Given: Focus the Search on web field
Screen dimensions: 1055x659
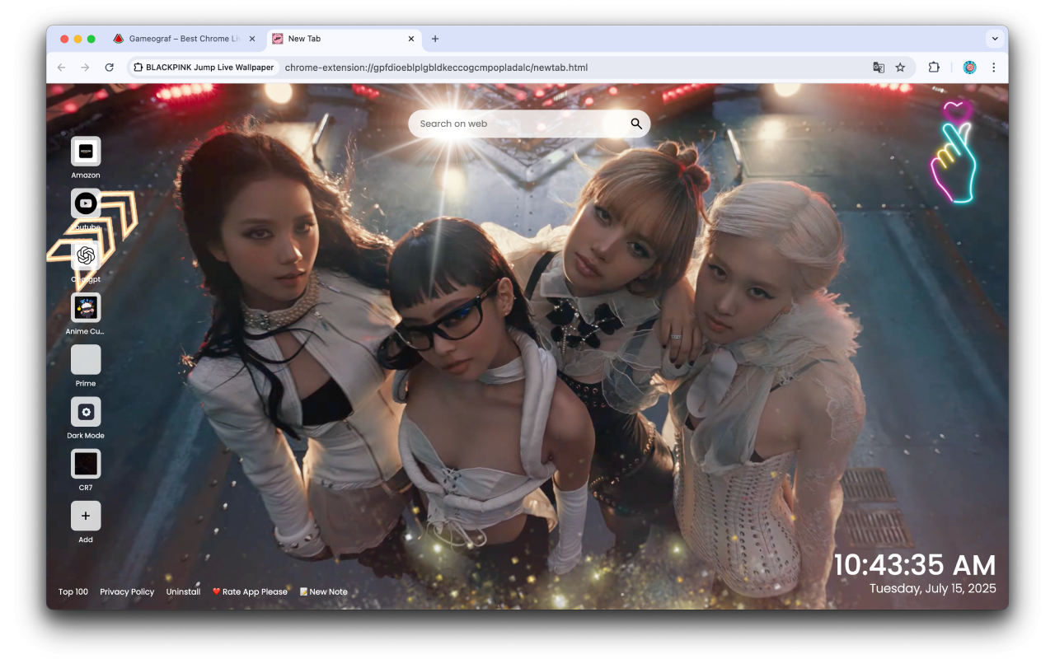Looking at the screenshot, I should click(x=529, y=124).
